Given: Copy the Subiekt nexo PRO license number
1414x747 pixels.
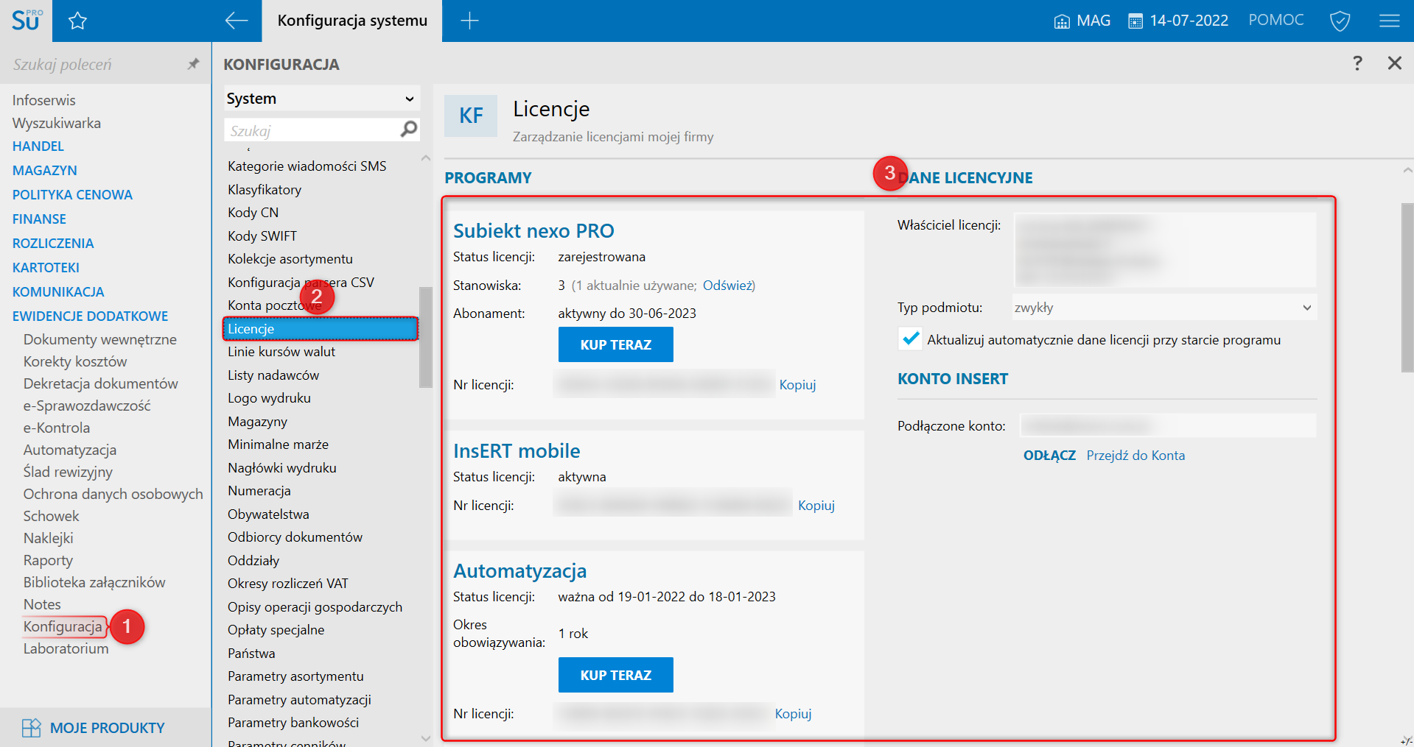Looking at the screenshot, I should coord(798,385).
